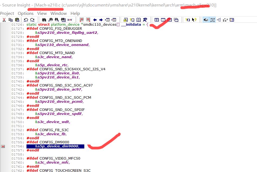Image resolution: width=257 pixels, height=172 pixels.
Task: Click the jump-to-definition list icon
Action: (107, 20)
